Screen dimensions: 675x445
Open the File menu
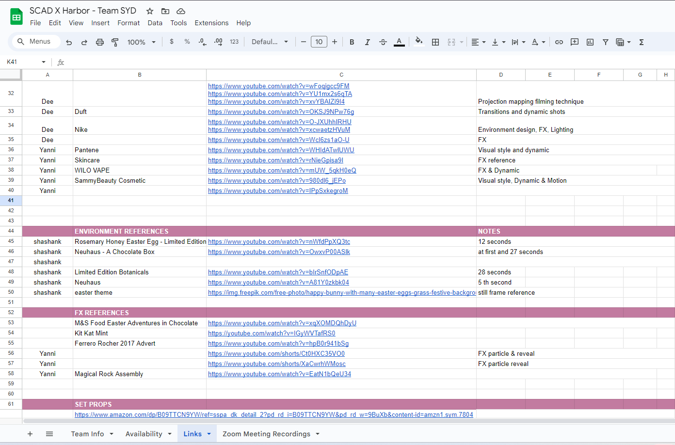(35, 23)
